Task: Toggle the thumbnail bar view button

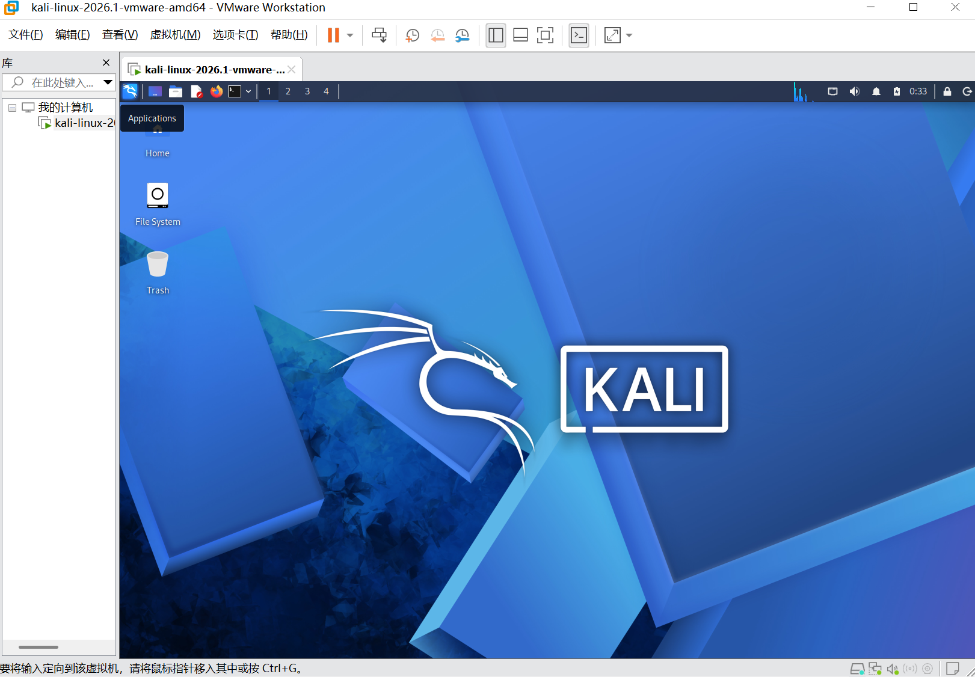Action: [521, 35]
